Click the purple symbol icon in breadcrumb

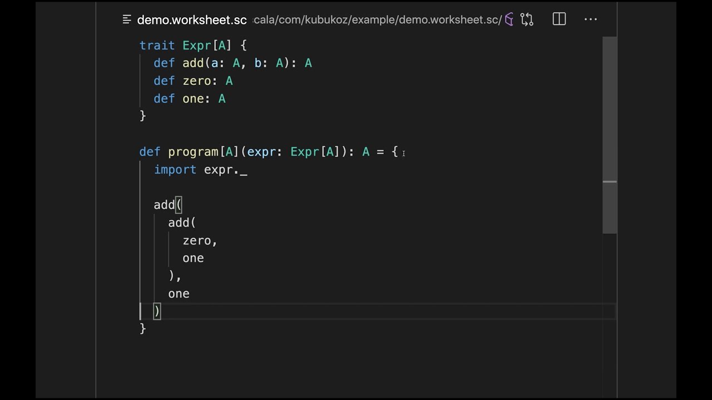(509, 20)
